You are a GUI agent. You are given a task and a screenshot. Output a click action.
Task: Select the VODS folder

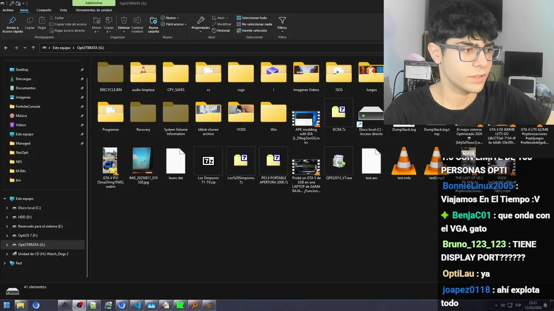[x=241, y=117]
